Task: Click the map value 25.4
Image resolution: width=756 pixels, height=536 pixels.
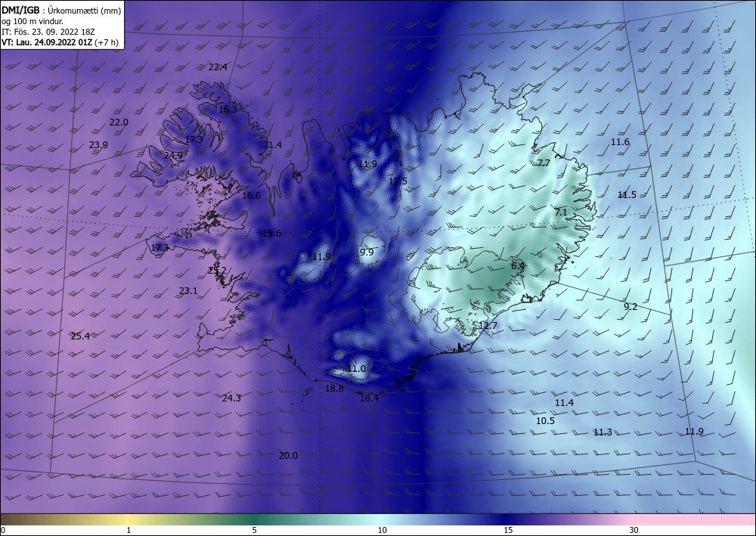Action: pyautogui.click(x=80, y=336)
